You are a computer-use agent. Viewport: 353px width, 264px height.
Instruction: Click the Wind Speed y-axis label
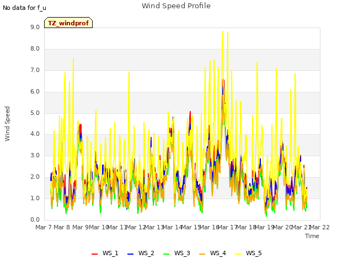pyautogui.click(x=7, y=124)
